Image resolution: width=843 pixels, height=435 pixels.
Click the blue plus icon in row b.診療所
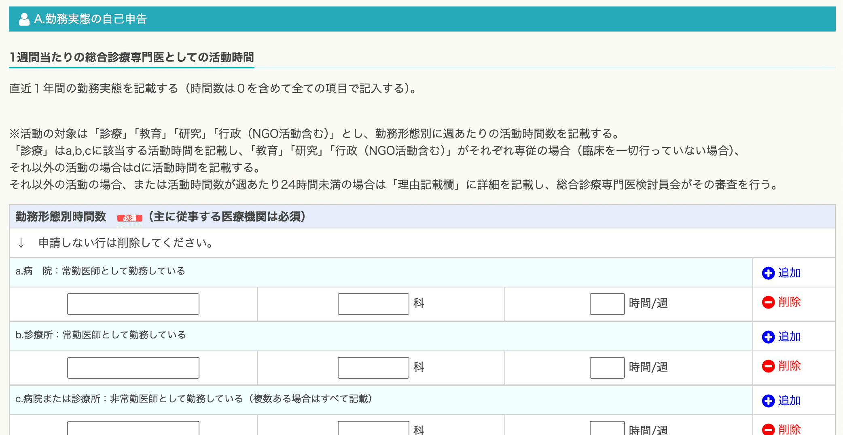click(768, 337)
